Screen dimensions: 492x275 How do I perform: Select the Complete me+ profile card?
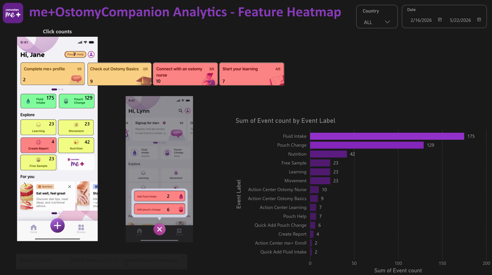(x=53, y=74)
